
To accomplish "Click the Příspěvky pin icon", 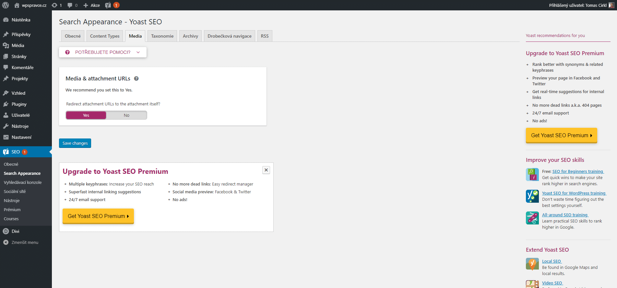I will 6,34.
